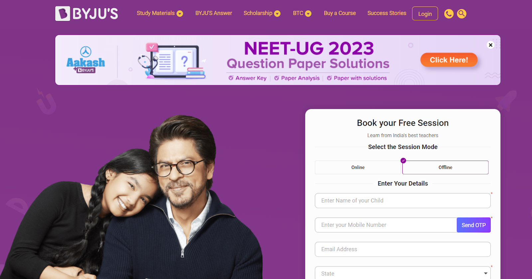
Task: Select the Offline session mode
Action: coord(445,167)
